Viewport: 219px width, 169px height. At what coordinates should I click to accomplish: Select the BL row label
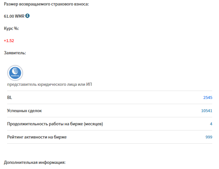click(9, 98)
